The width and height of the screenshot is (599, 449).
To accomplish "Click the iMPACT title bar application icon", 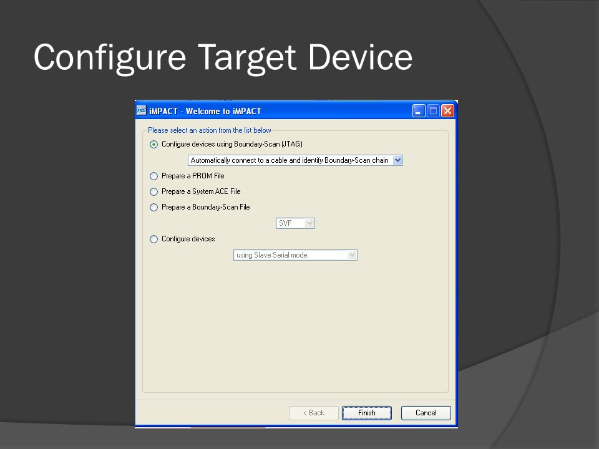I will point(142,111).
